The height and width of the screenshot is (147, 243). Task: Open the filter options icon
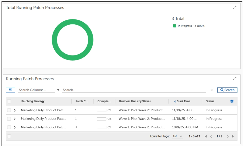10,90
